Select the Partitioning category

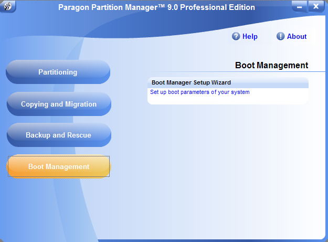click(58, 72)
